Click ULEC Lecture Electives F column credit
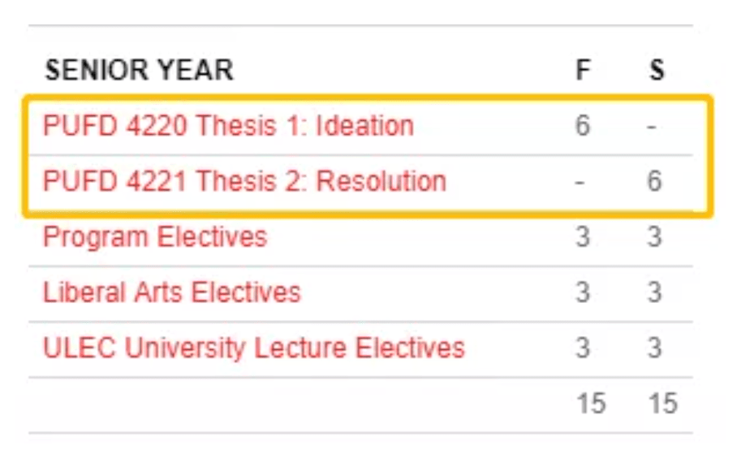 tap(582, 348)
